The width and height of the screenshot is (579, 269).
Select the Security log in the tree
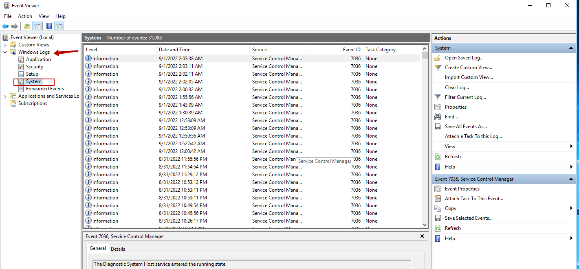(x=34, y=67)
